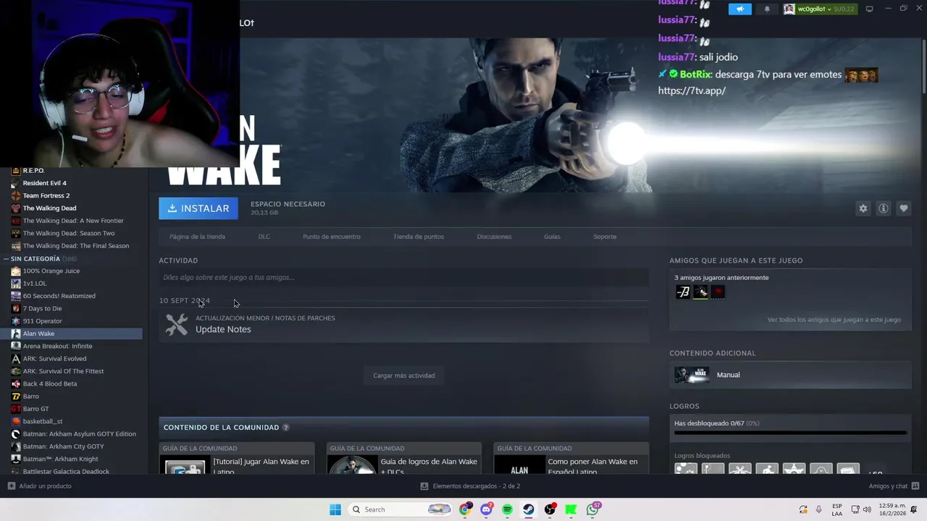Click The Walking Dead game icon
927x521 pixels.
16,208
